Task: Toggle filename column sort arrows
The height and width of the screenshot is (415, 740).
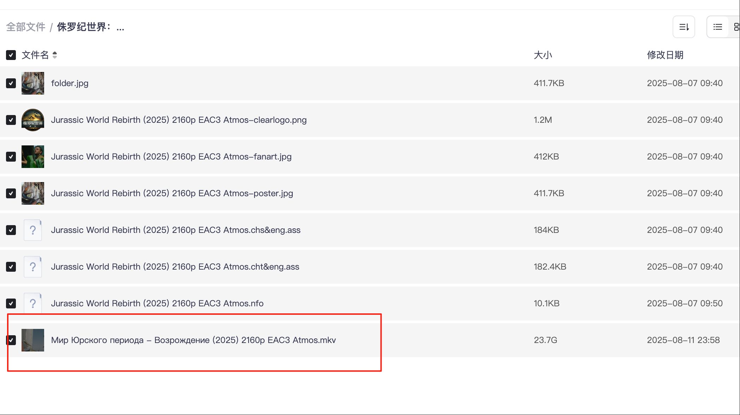Action: click(x=55, y=55)
